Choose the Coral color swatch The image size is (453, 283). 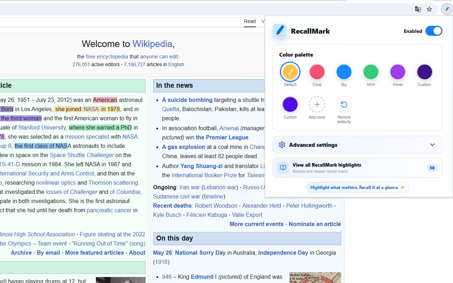click(x=317, y=72)
